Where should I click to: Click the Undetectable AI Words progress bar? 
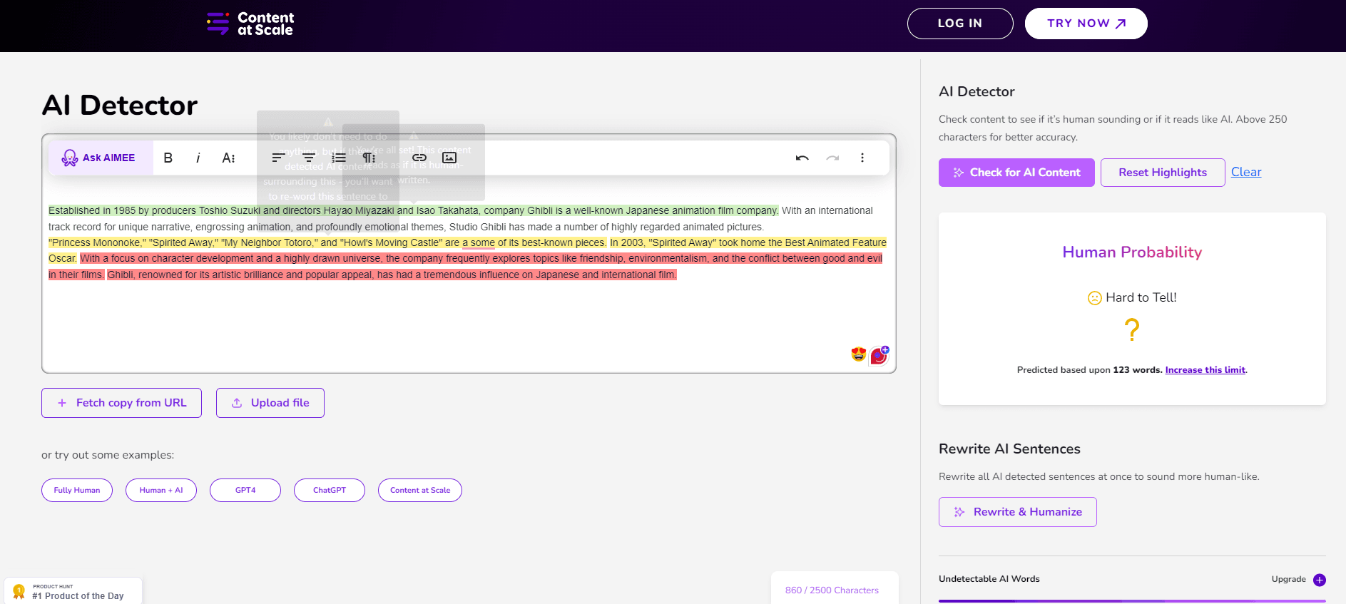click(x=1131, y=600)
